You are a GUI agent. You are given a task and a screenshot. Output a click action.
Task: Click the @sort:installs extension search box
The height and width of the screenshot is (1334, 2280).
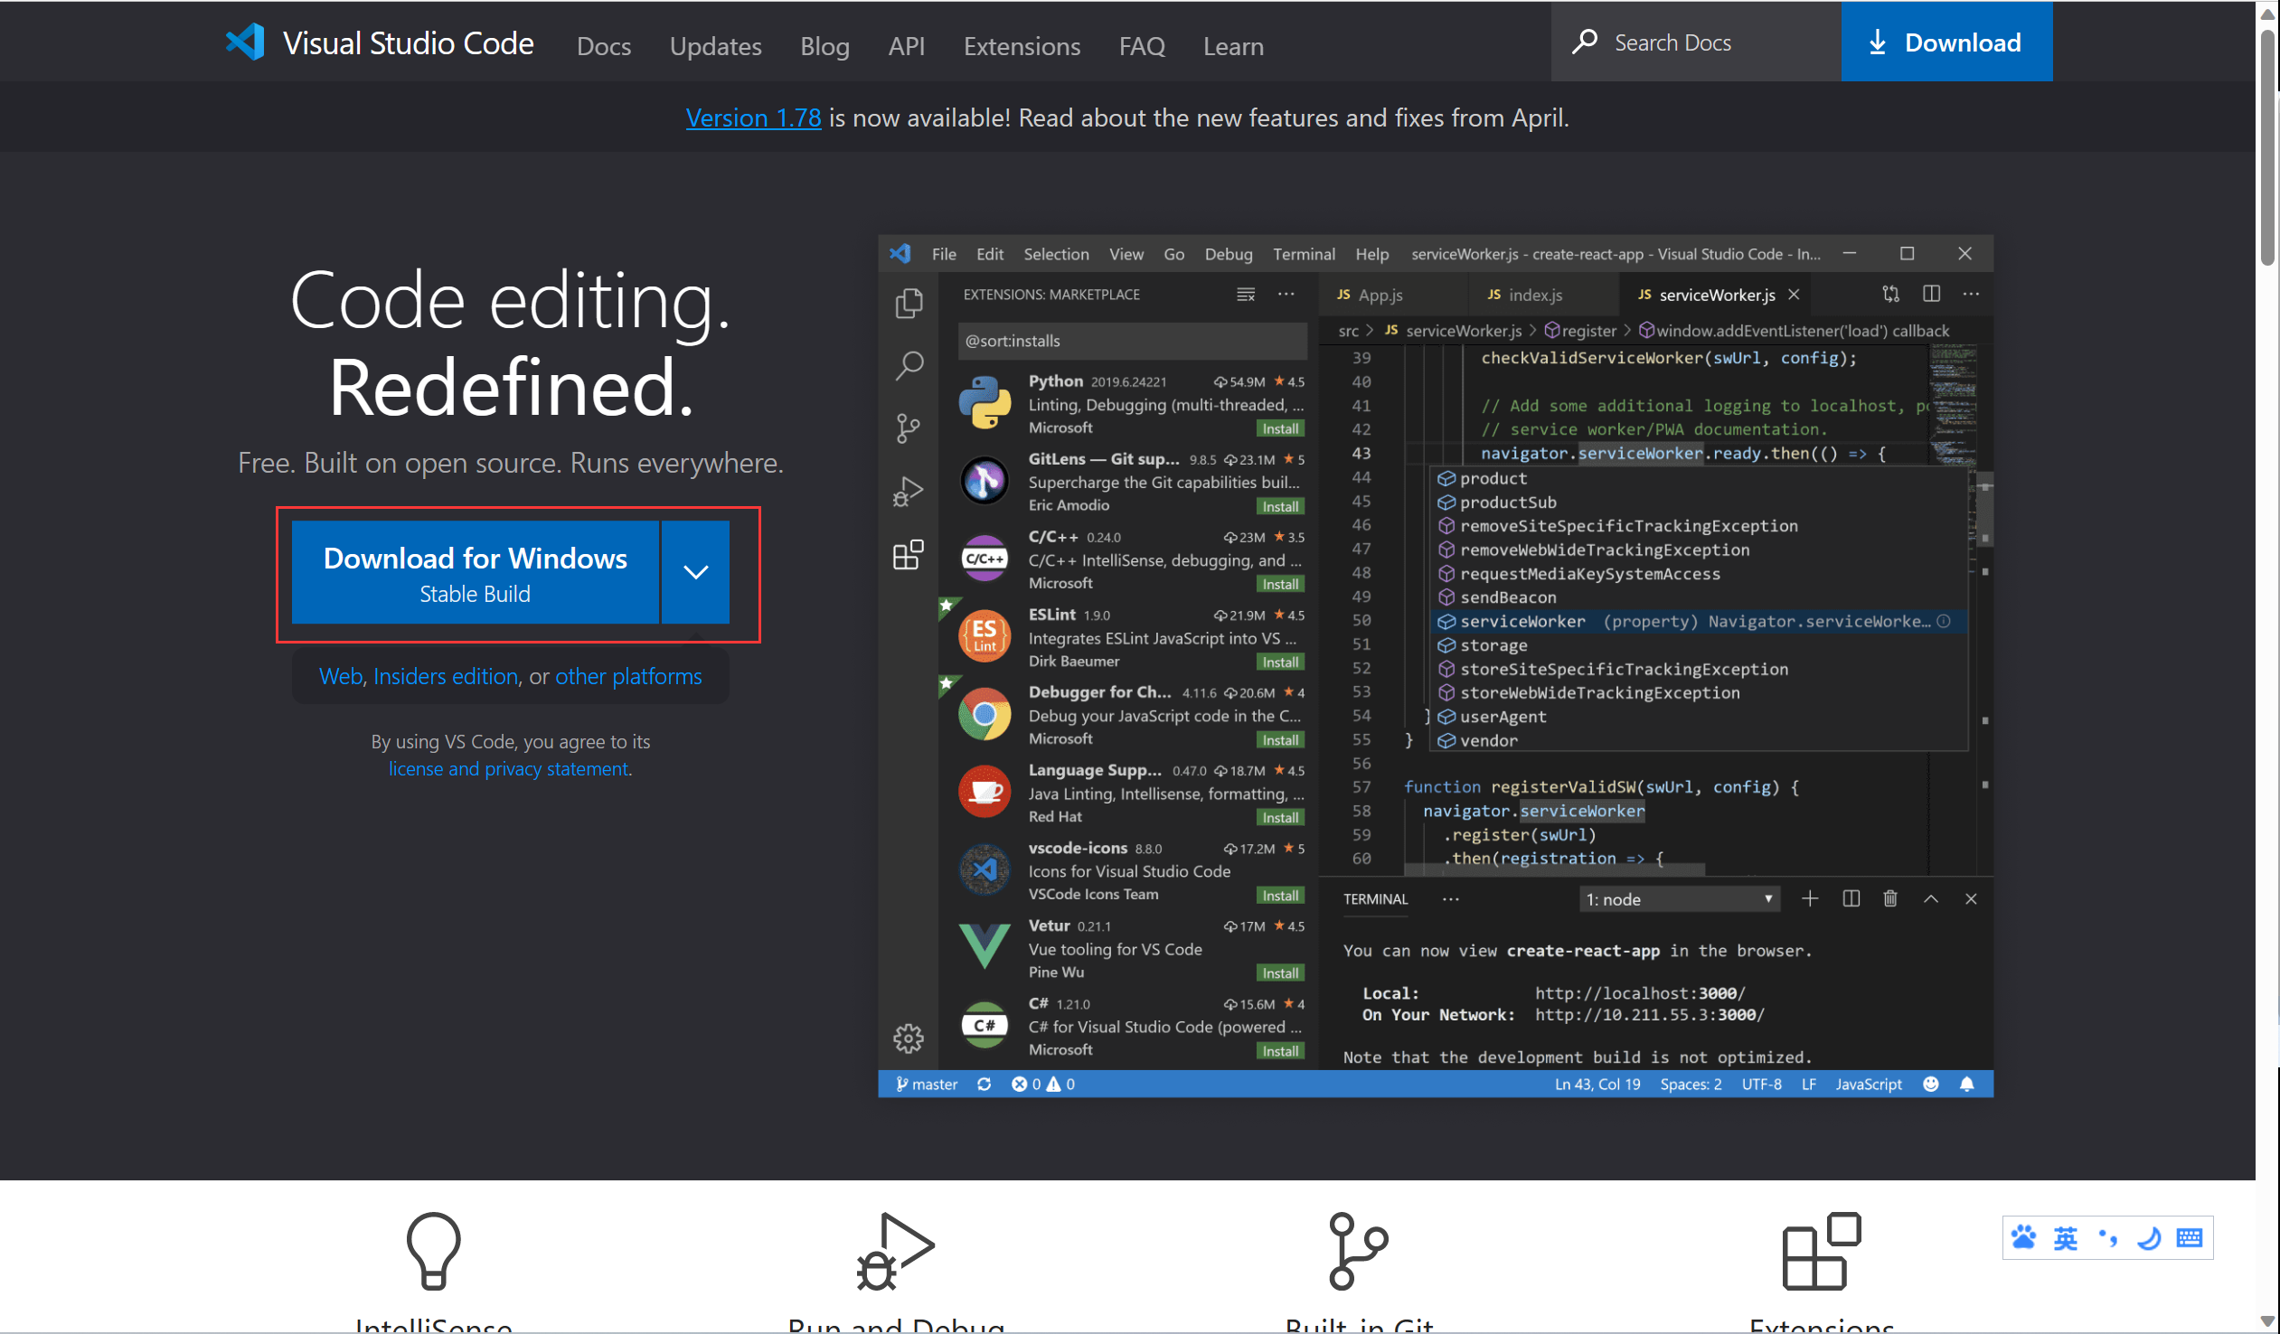1132,341
